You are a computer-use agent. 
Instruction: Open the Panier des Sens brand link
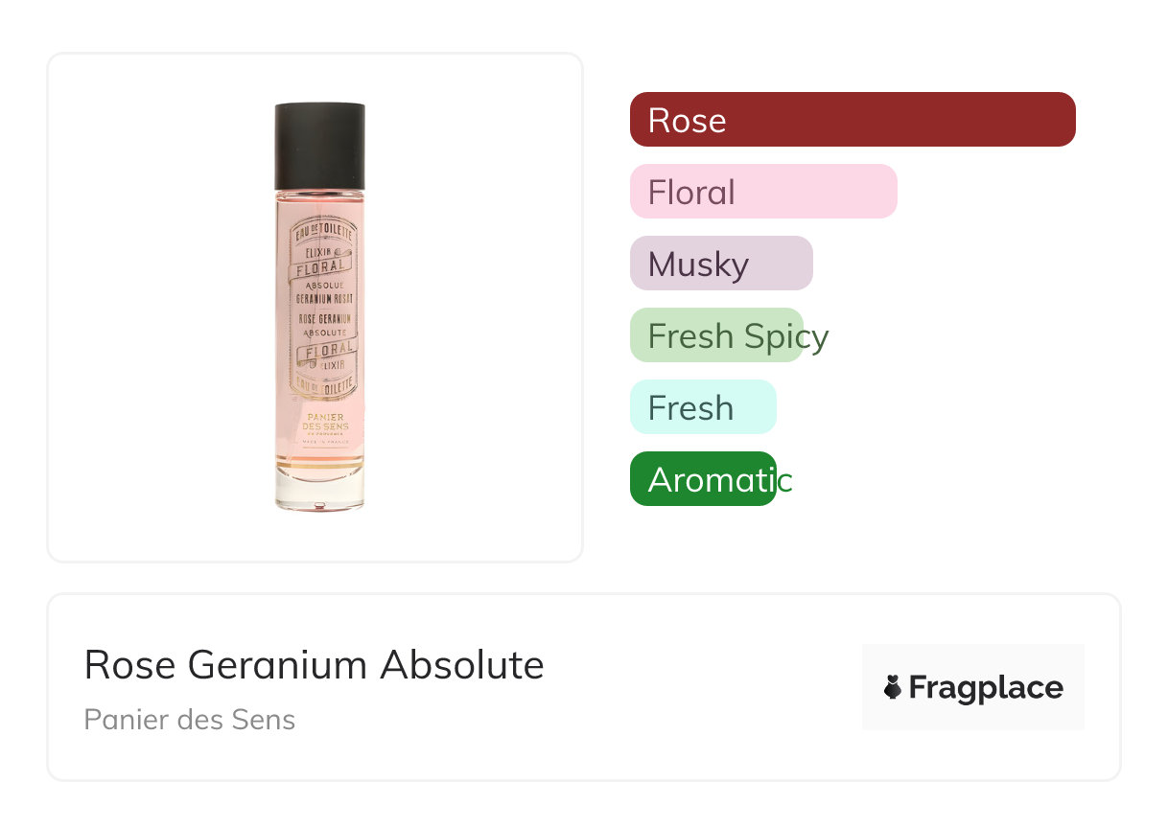tap(189, 720)
